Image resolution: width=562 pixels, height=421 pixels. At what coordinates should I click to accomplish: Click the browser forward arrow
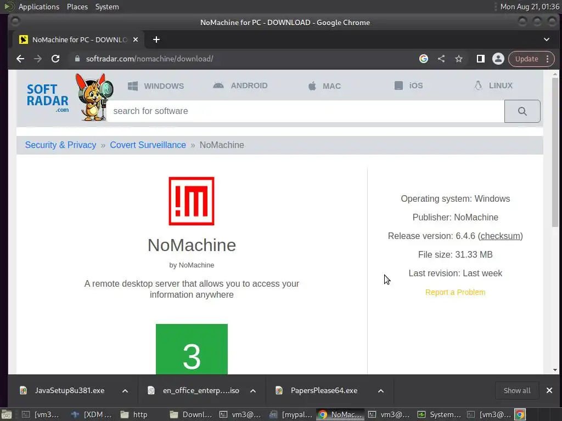(x=38, y=59)
